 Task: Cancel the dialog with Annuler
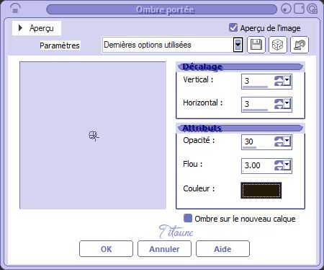tap(164, 249)
